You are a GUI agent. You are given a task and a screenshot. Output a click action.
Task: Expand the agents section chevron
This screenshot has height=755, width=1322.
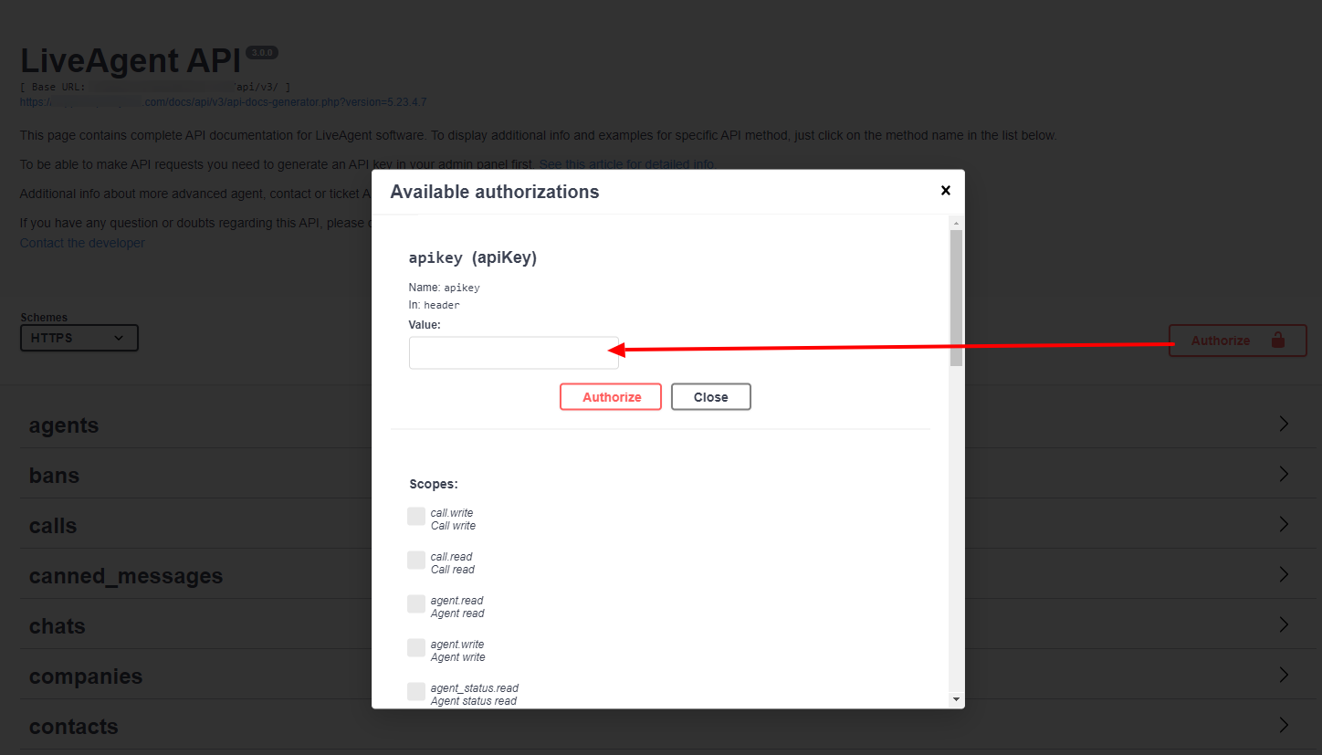(1284, 424)
